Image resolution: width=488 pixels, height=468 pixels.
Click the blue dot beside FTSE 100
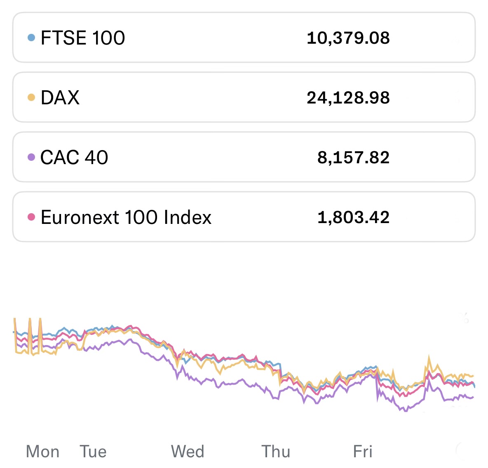click(x=31, y=38)
